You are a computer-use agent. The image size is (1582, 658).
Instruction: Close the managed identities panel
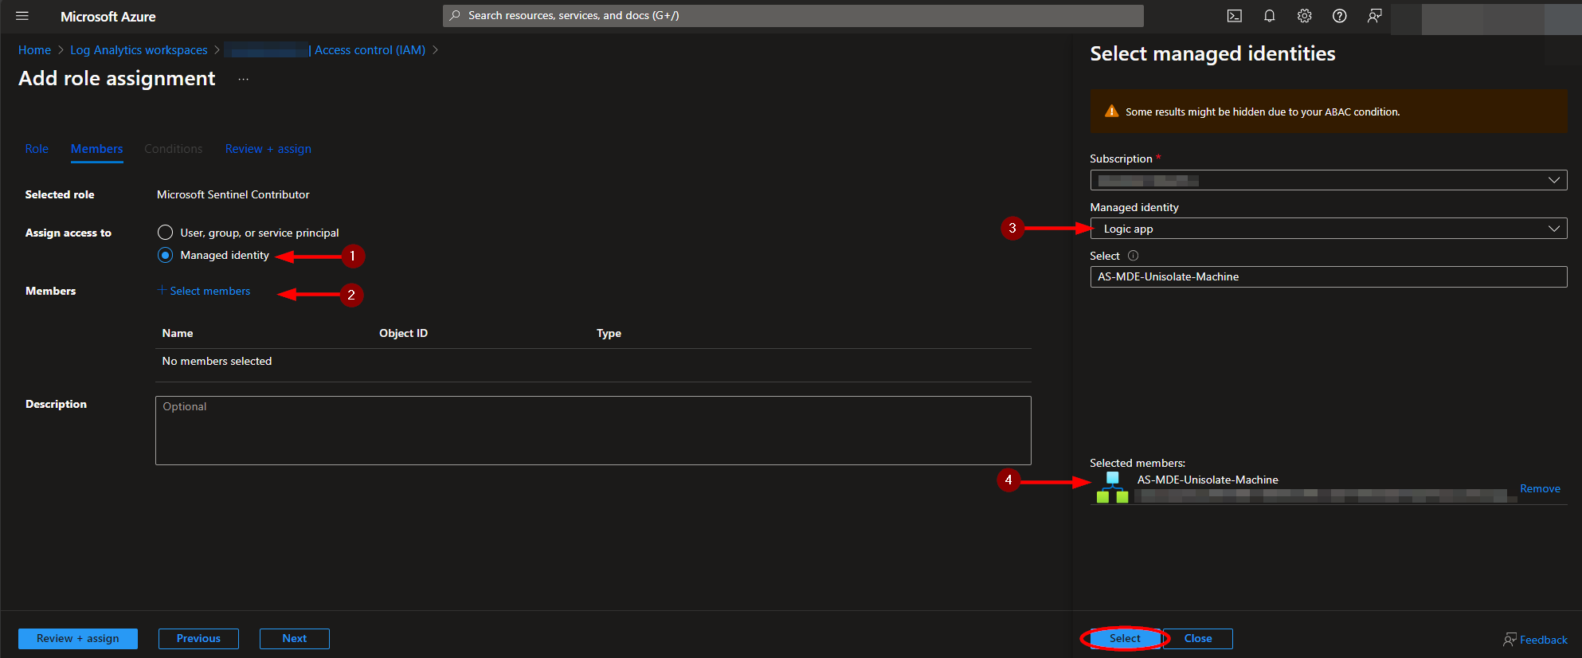pyautogui.click(x=1198, y=639)
